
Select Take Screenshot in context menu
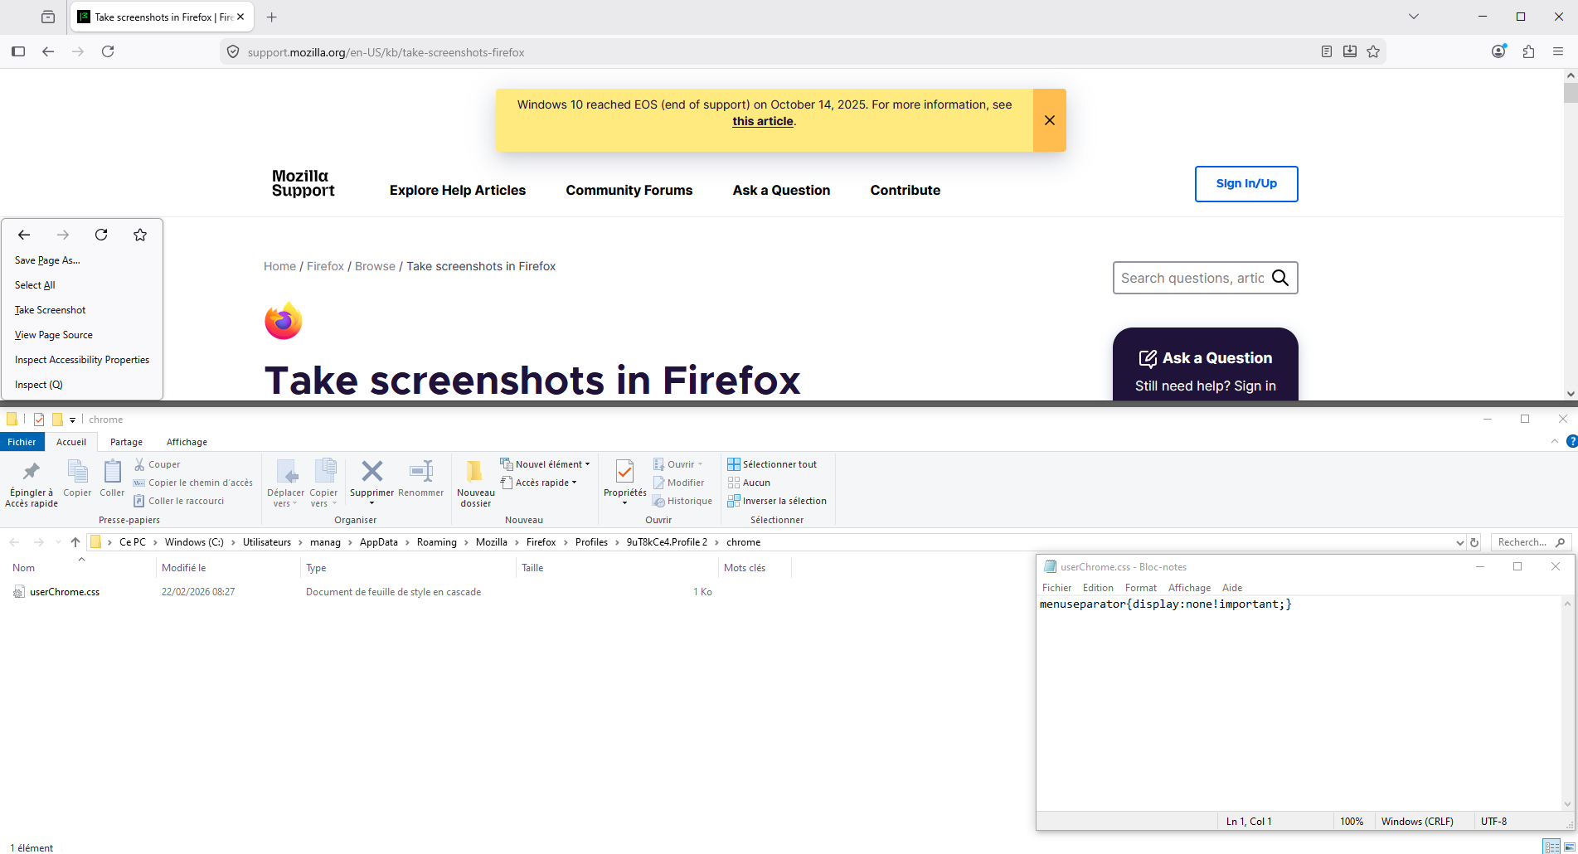[51, 310]
